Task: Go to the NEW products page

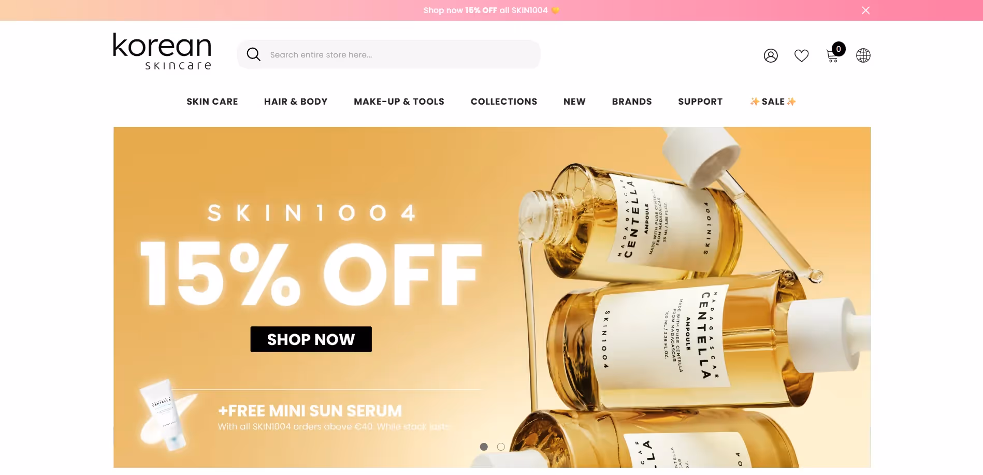Action: point(574,102)
